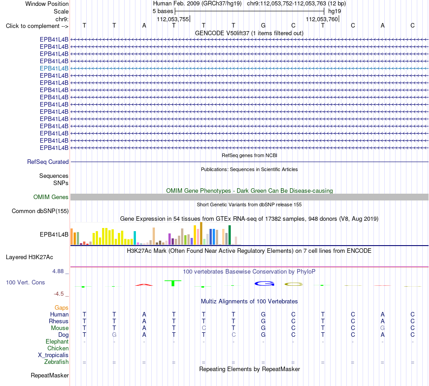
Task: Open the H3K27Ac Mark ENCODE track title
Action: click(x=249, y=251)
